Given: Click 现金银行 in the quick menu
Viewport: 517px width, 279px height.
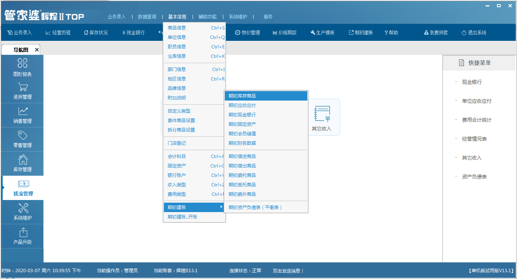Looking at the screenshot, I should tap(472, 82).
